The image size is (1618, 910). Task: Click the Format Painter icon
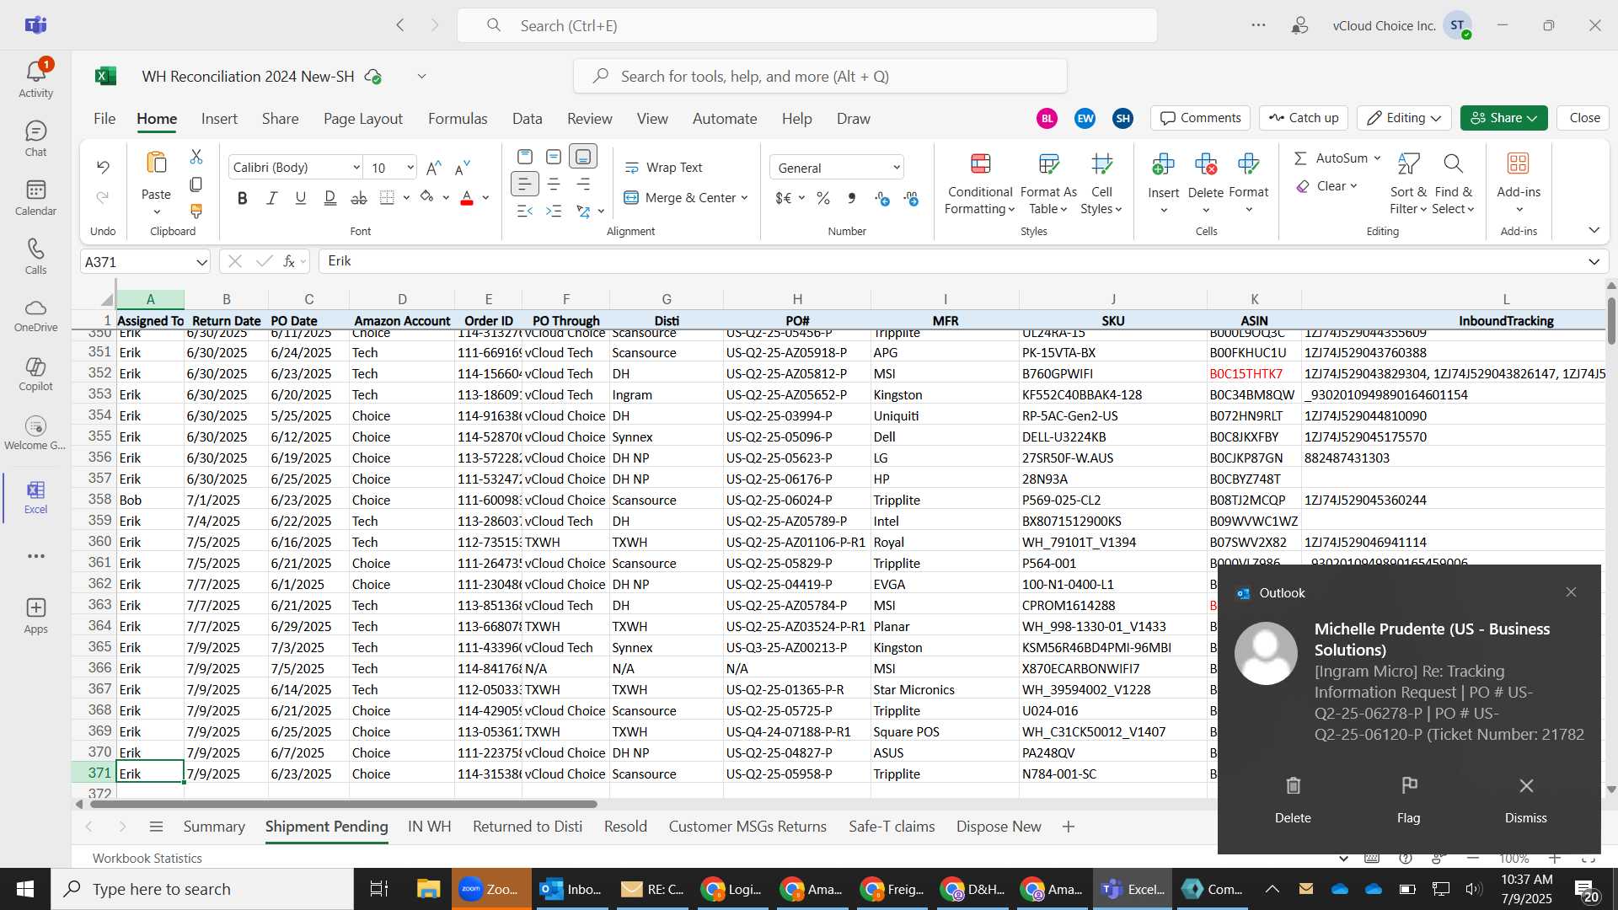click(x=196, y=211)
